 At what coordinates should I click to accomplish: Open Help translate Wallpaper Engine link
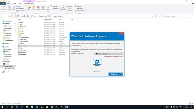[113, 56]
